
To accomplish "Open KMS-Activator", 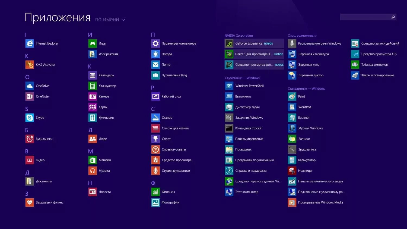I will [x=42, y=65].
